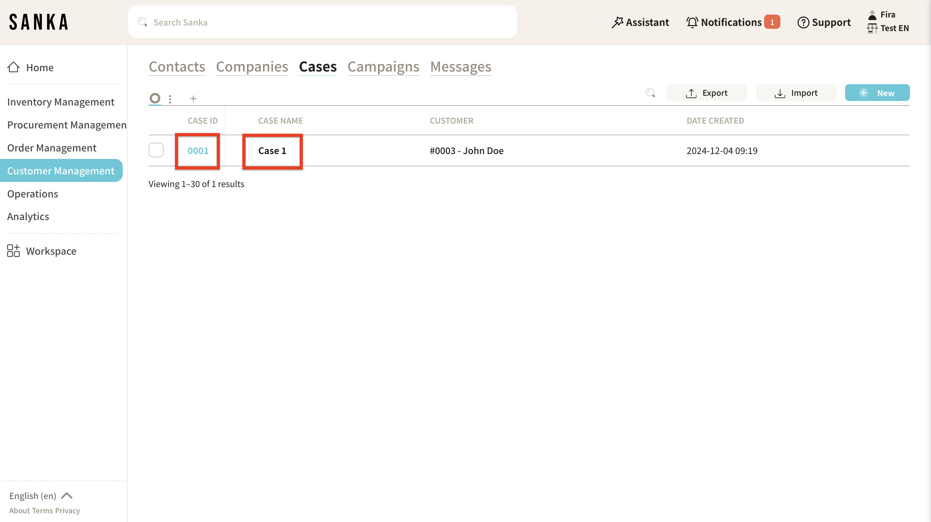Open Fira Test EN account menu
Screen dimensions: 931x522
click(888, 22)
